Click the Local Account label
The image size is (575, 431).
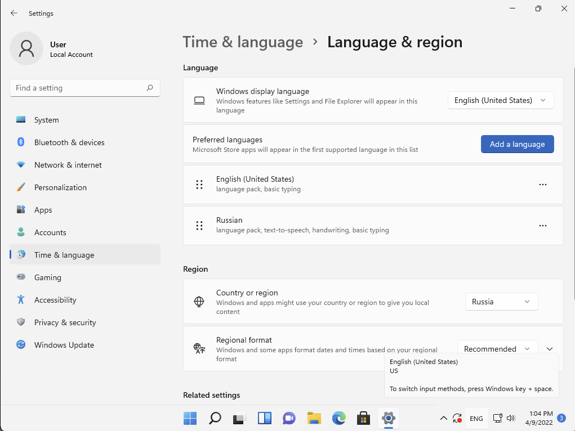tap(72, 55)
